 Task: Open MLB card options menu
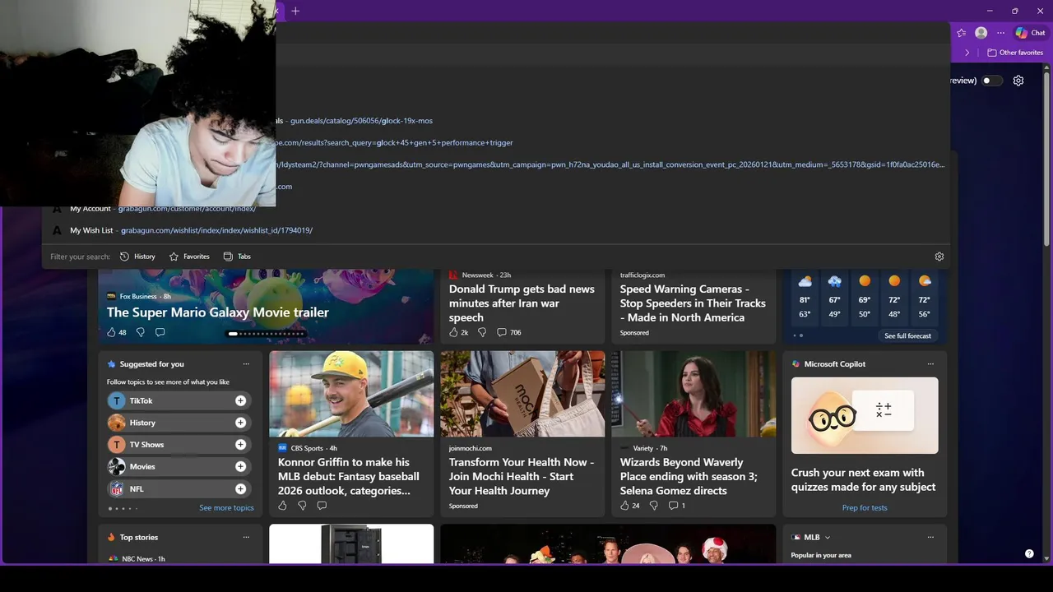click(930, 538)
